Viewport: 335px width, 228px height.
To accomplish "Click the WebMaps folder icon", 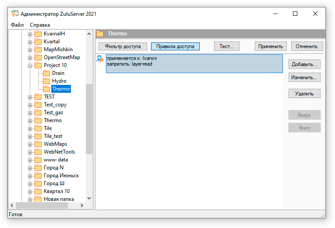I will [x=38, y=144].
